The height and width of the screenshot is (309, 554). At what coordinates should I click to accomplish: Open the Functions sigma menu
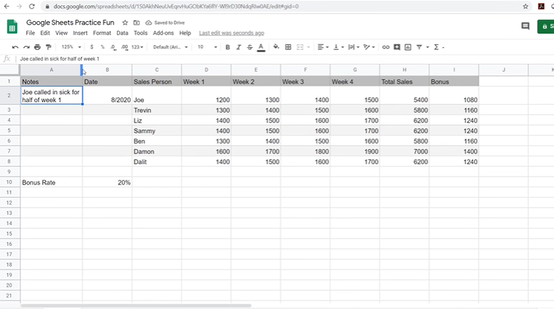pos(438,47)
